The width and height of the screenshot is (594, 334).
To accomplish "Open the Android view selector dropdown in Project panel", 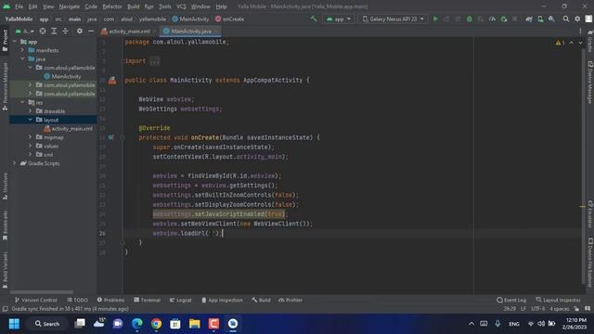I will [x=25, y=31].
